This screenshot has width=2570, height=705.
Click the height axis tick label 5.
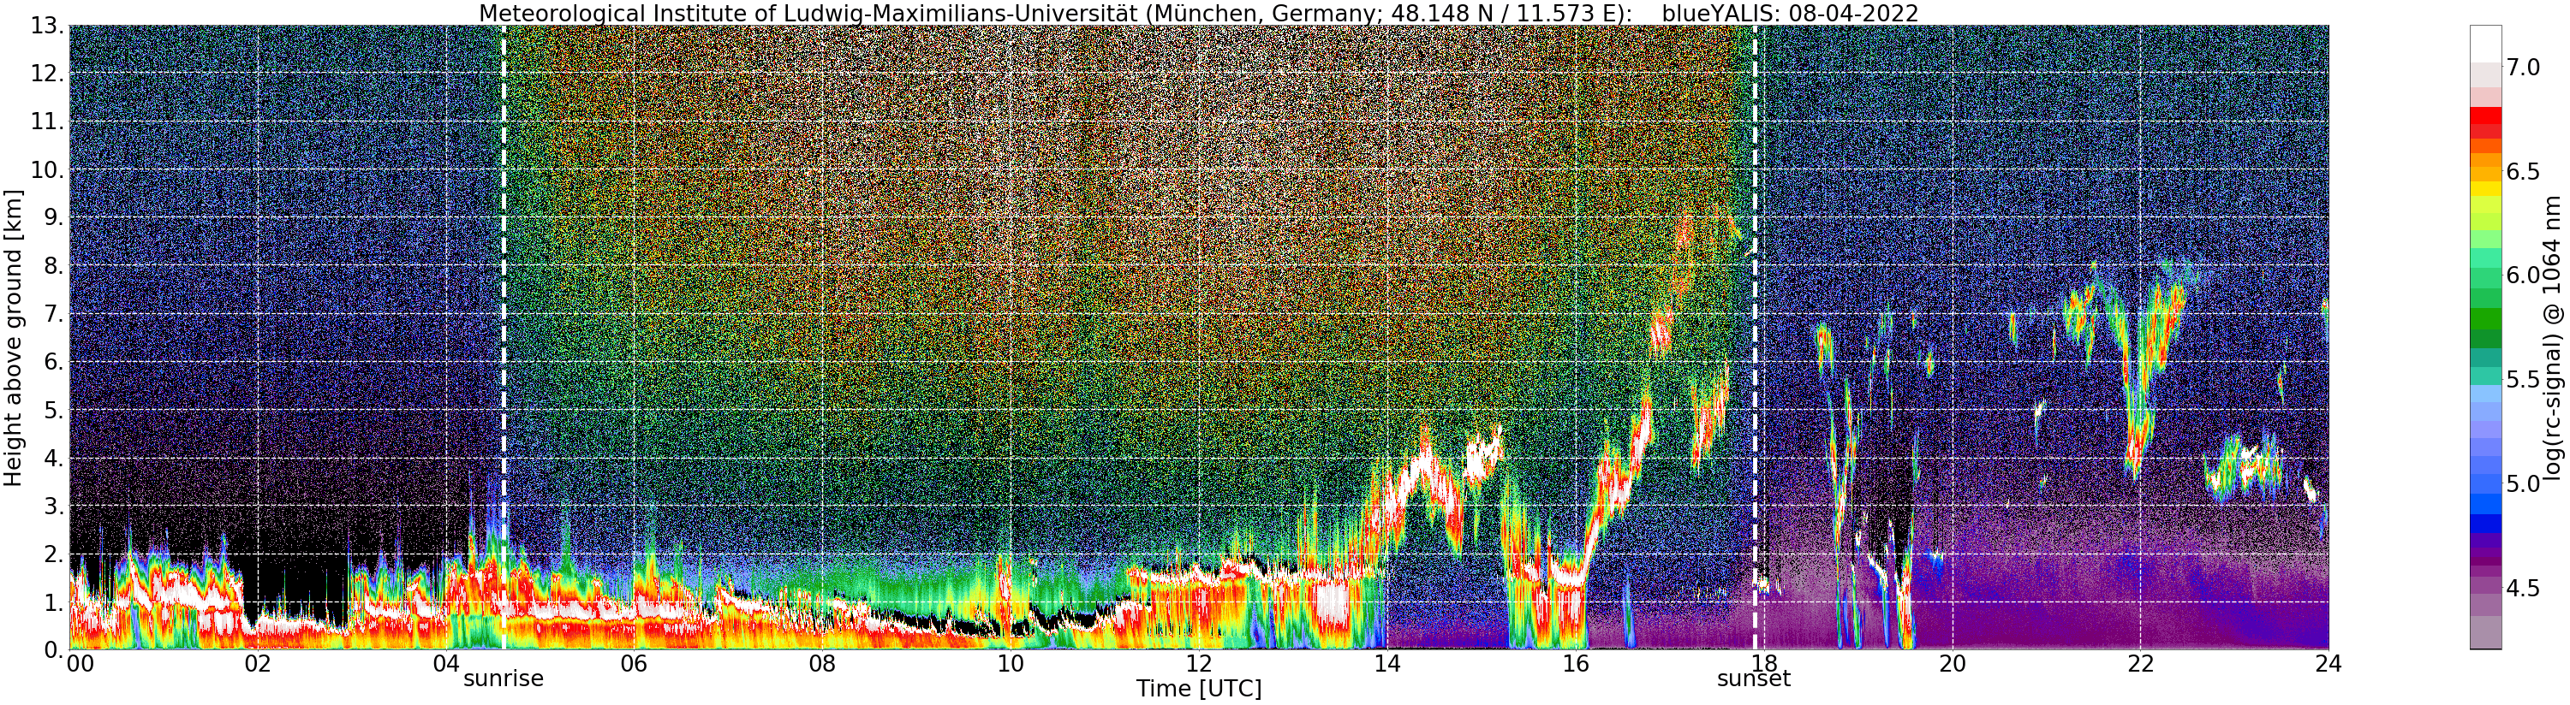[54, 411]
